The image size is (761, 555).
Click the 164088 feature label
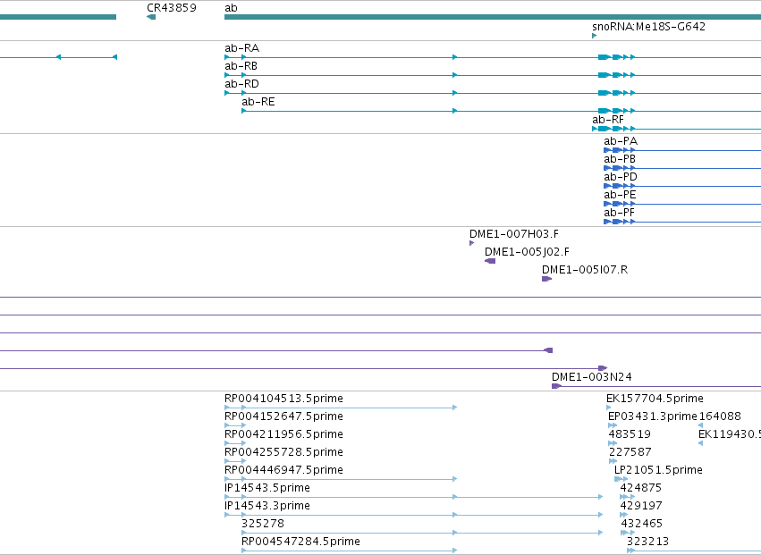(x=720, y=416)
